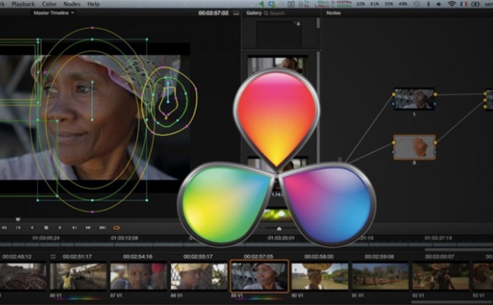The width and height of the screenshot is (493, 305).
Task: Click the clip timecode 00:02:58:00
Action: tap(319, 257)
